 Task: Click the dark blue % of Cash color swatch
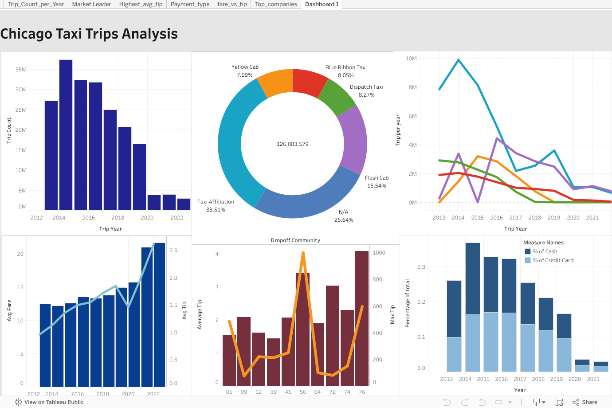[529, 251]
